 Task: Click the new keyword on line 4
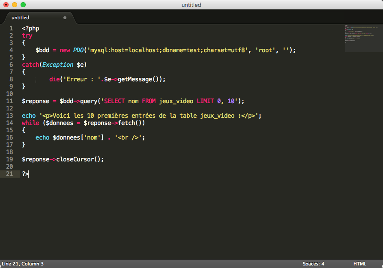point(65,50)
